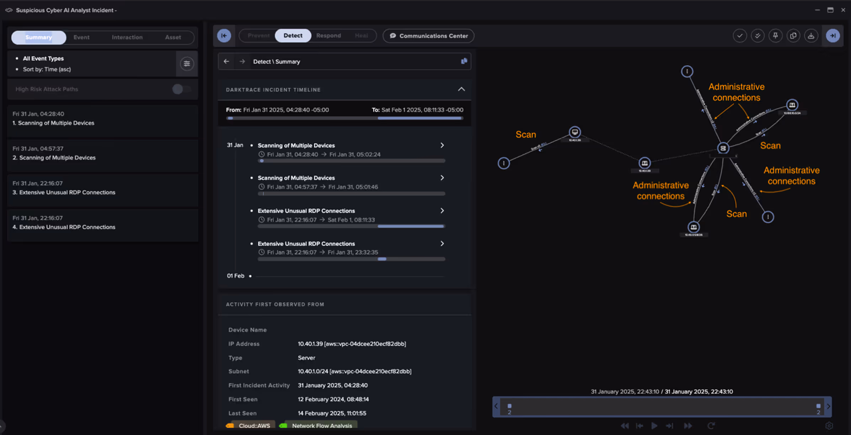This screenshot has height=435, width=851.
Task: Open the Interaction tab
Action: 127,37
